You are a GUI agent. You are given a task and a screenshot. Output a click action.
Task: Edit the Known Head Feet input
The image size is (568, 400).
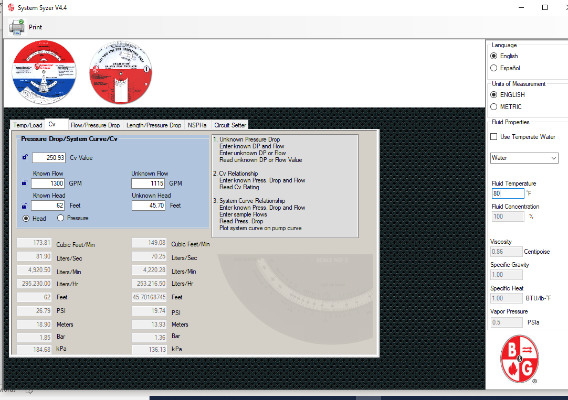[x=48, y=206]
